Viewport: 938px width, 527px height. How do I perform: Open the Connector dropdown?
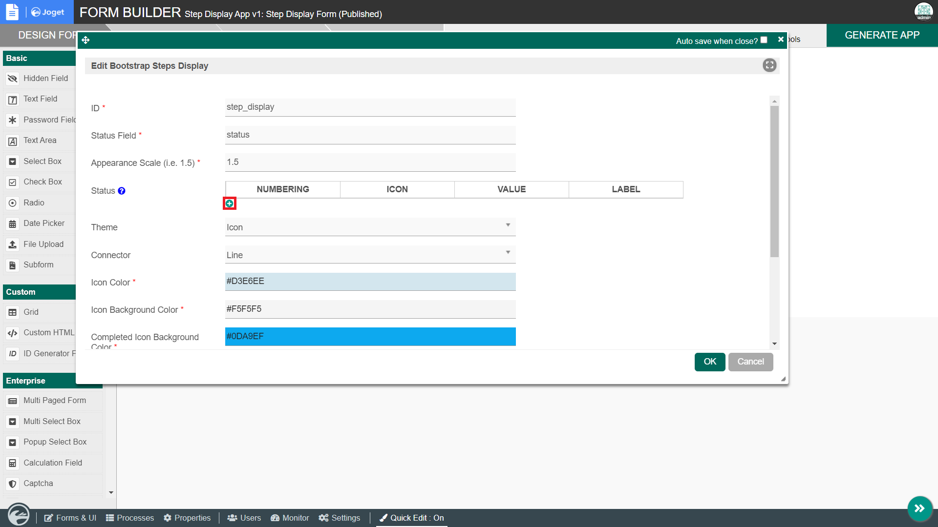370,255
